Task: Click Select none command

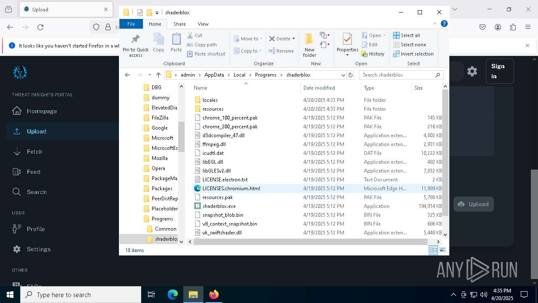Action: click(x=409, y=45)
